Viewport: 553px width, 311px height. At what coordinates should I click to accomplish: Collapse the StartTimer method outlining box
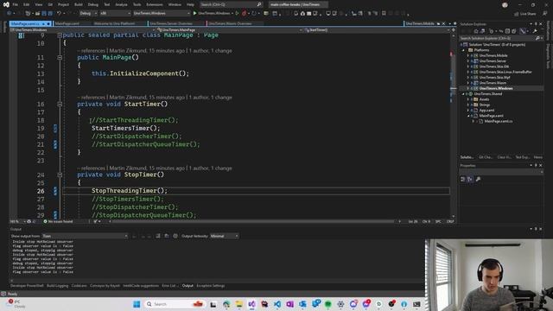point(60,104)
